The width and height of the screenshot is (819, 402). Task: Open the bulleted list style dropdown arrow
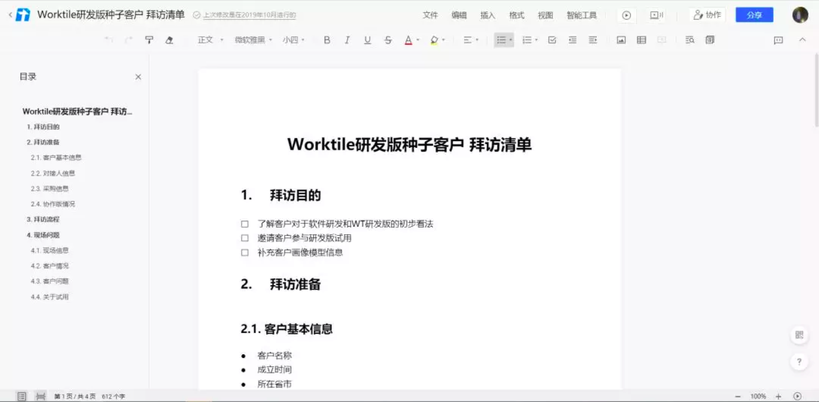pyautogui.click(x=511, y=40)
